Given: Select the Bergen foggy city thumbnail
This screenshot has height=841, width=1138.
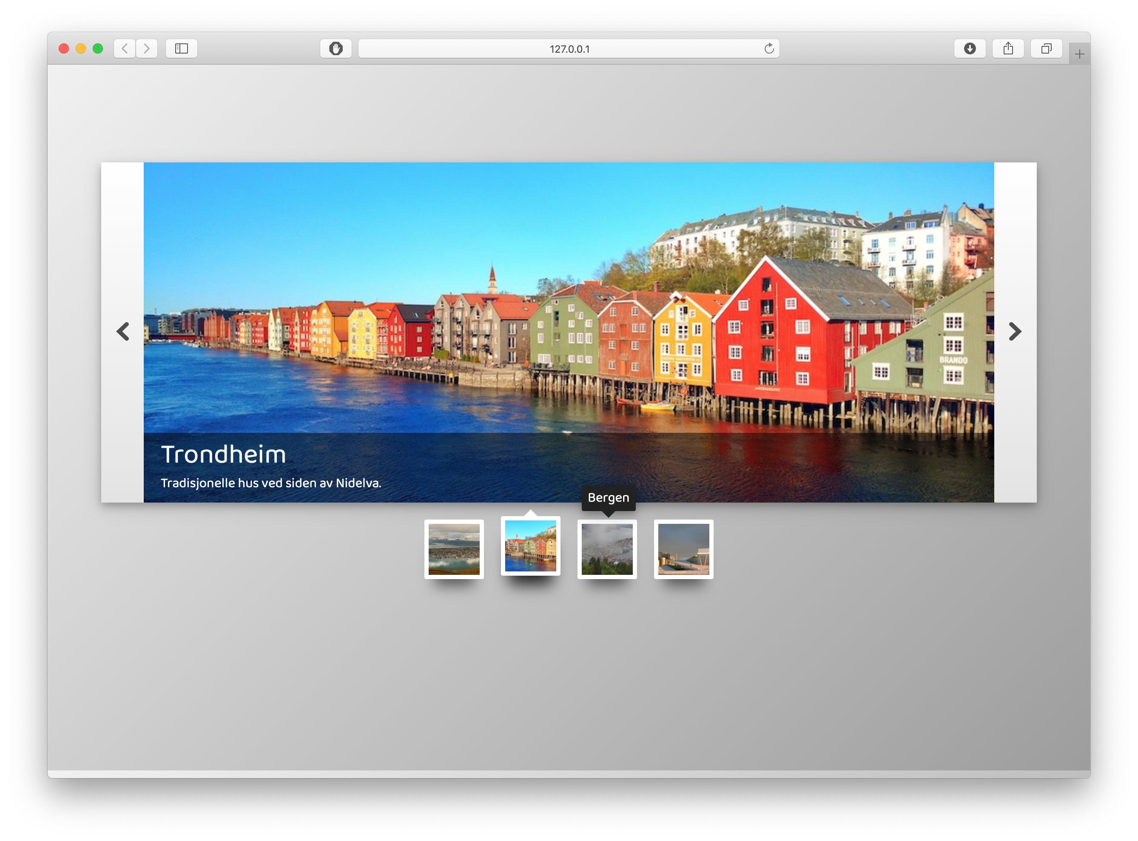Looking at the screenshot, I should click(607, 549).
